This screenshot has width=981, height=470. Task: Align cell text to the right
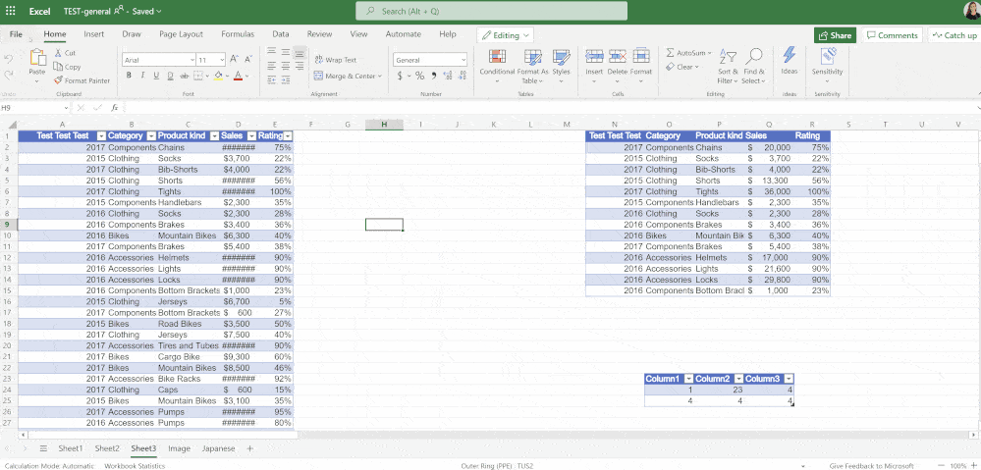coord(300,66)
